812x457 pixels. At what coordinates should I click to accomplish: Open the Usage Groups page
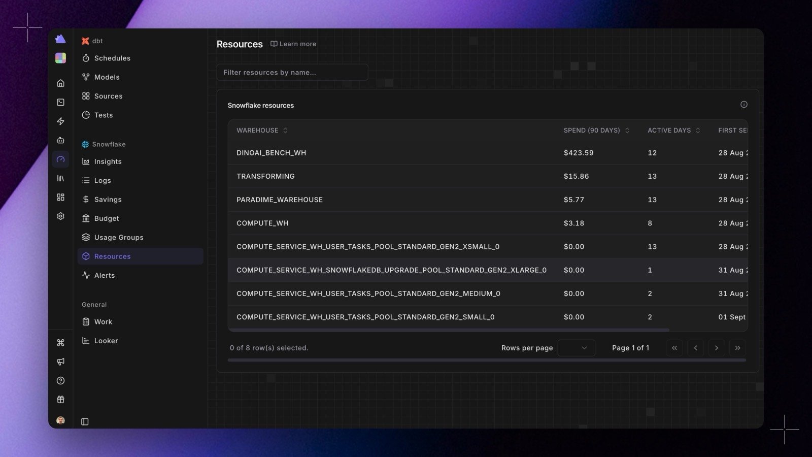[x=141, y=237]
